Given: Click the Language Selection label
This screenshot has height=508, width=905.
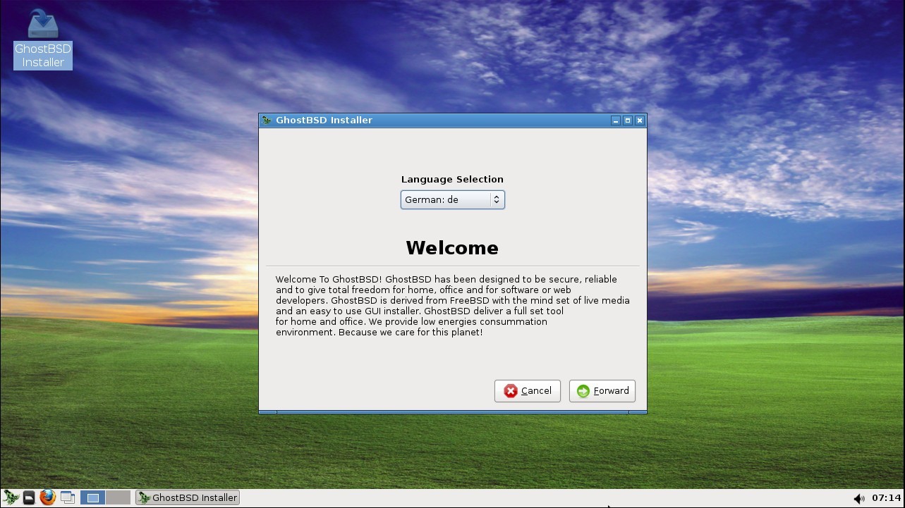Looking at the screenshot, I should point(452,180).
